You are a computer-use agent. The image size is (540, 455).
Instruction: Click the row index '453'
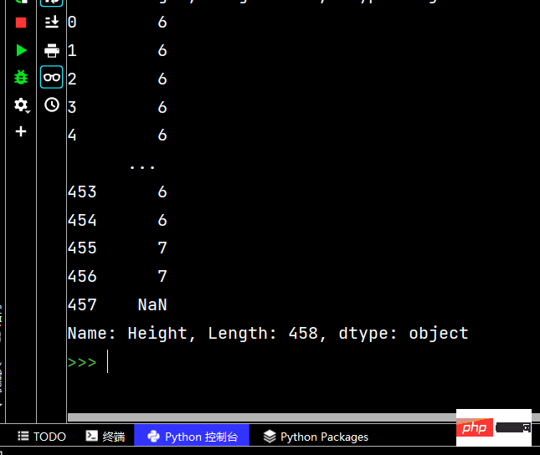(82, 192)
